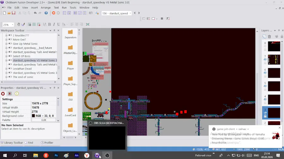The width and height of the screenshot is (284, 159).
Task: Toggle visibility of layer 8
Action: click(265, 46)
